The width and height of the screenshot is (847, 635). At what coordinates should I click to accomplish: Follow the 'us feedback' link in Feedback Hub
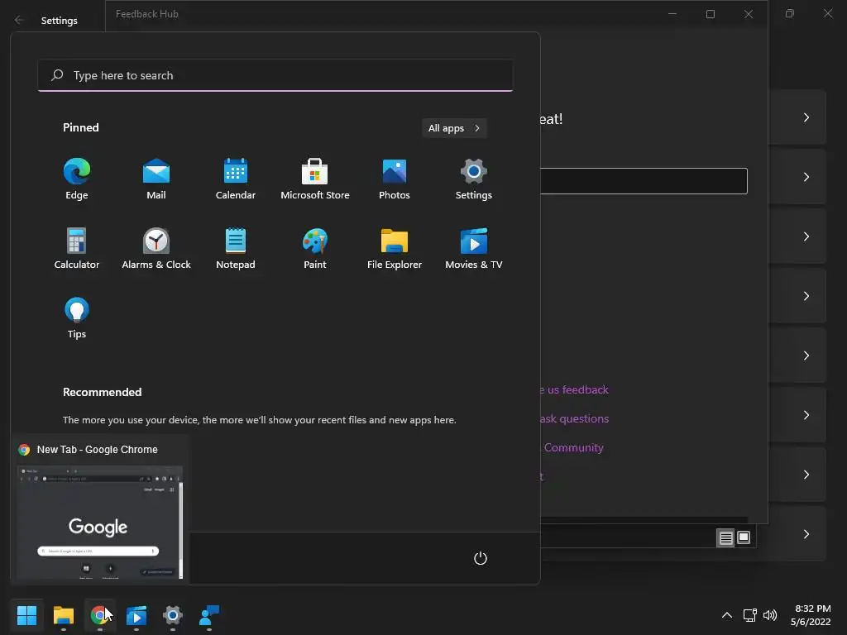coord(574,390)
